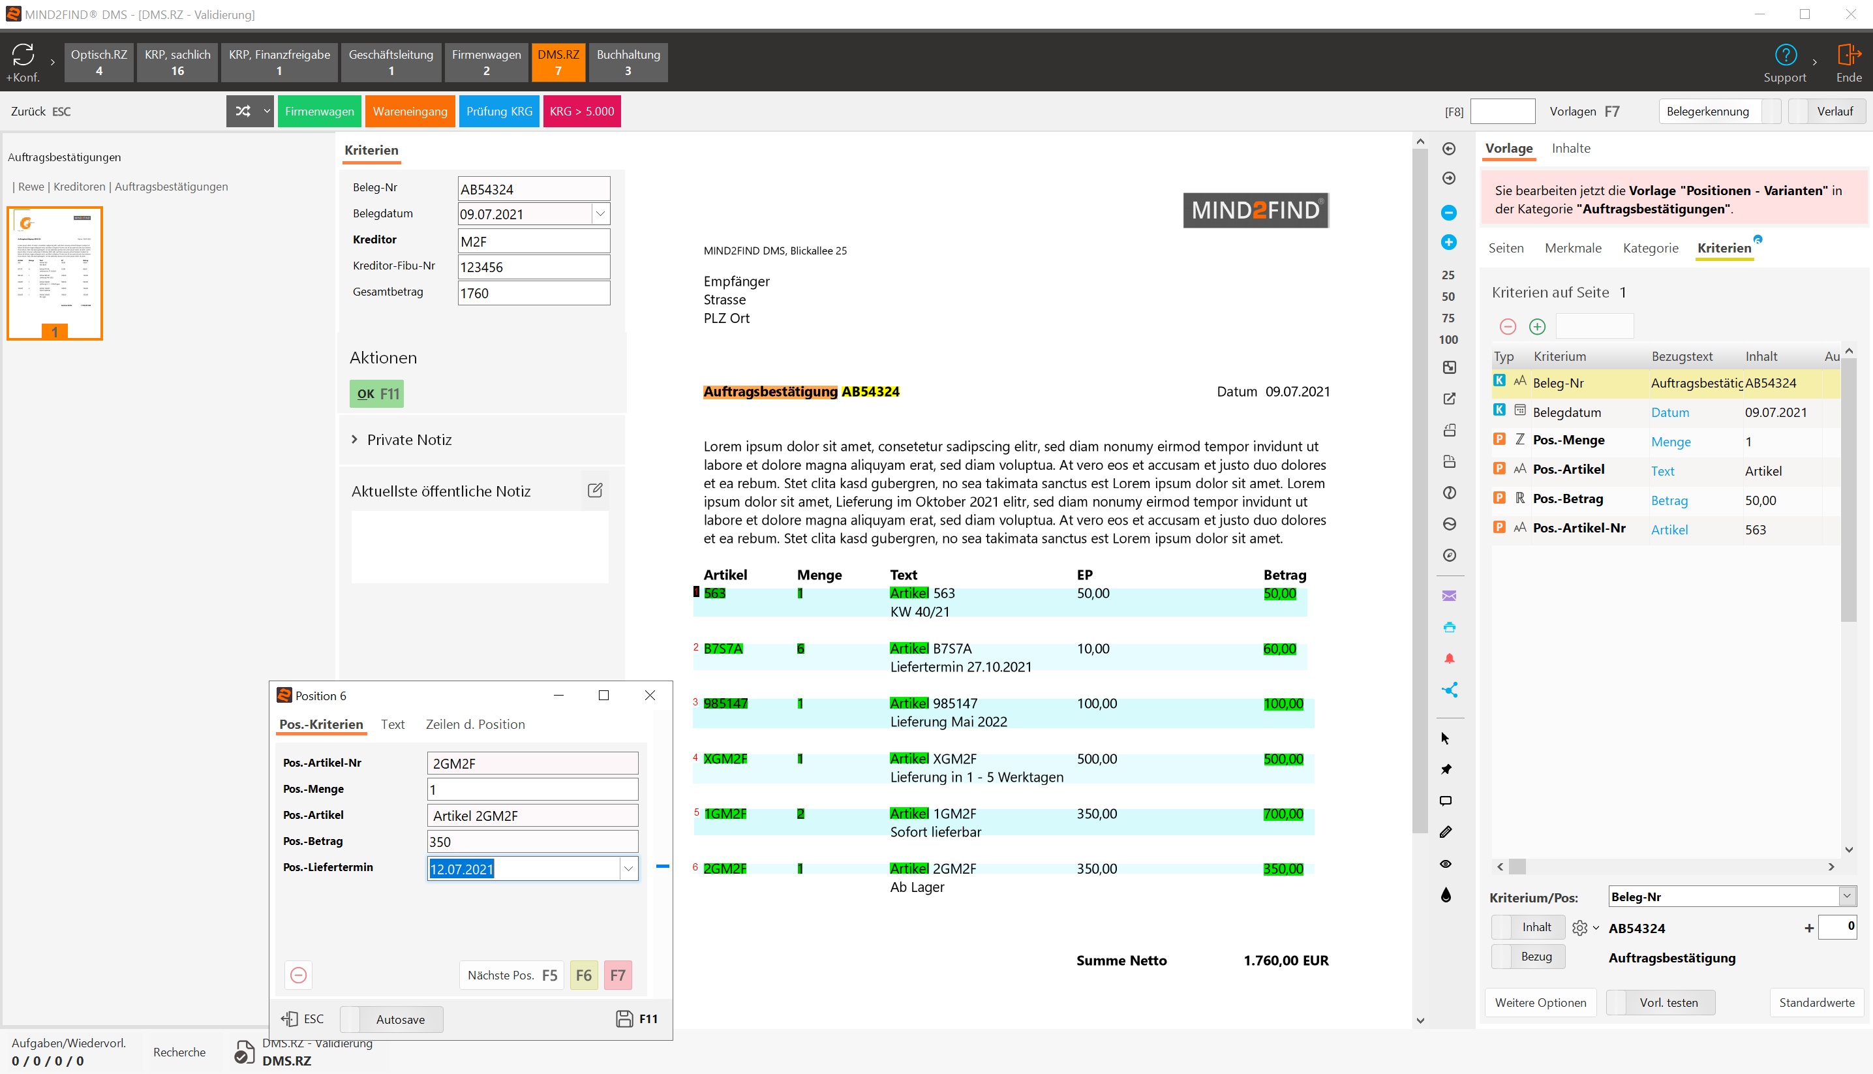Select the pencil annotation tool

1445,832
